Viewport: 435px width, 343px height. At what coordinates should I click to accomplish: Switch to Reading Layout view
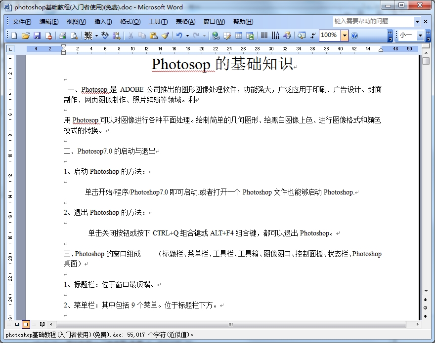click(x=42, y=324)
